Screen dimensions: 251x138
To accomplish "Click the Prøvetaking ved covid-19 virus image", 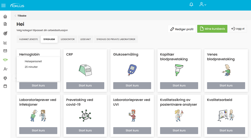I will [x=85, y=115].
